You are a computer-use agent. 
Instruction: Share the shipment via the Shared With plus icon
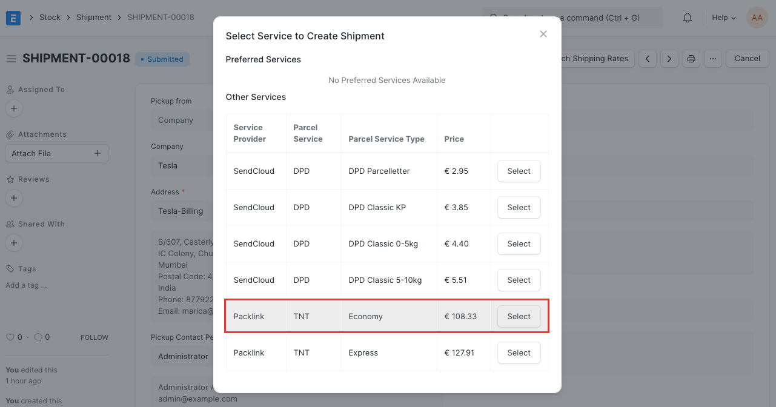click(x=13, y=243)
